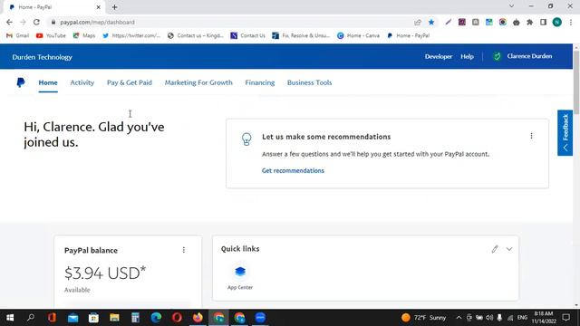Viewport: 580px width, 326px height.
Task: Open Gmail bookmark
Action: coord(17,35)
